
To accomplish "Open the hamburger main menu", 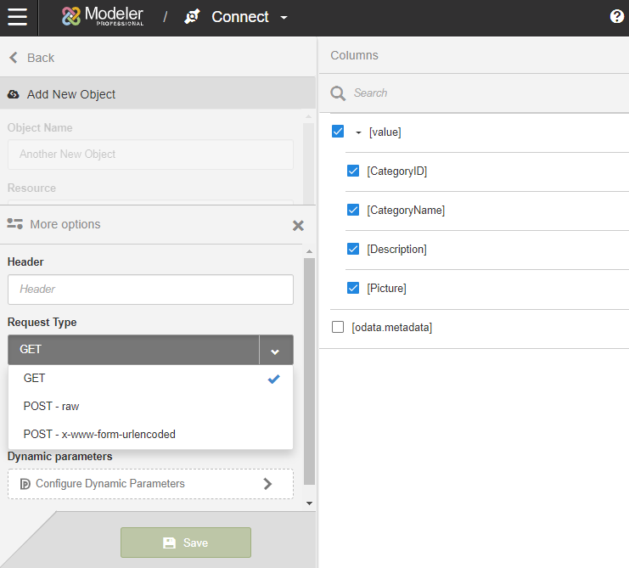I will [x=17, y=17].
